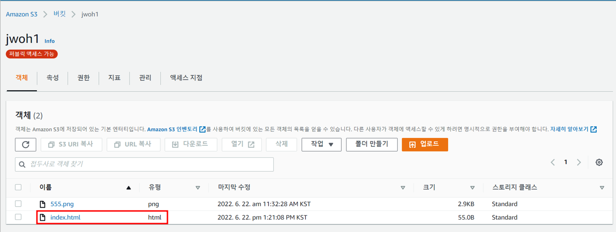The image size is (616, 232).
Task: Switch to the 객체 tab
Action: [x=22, y=78]
